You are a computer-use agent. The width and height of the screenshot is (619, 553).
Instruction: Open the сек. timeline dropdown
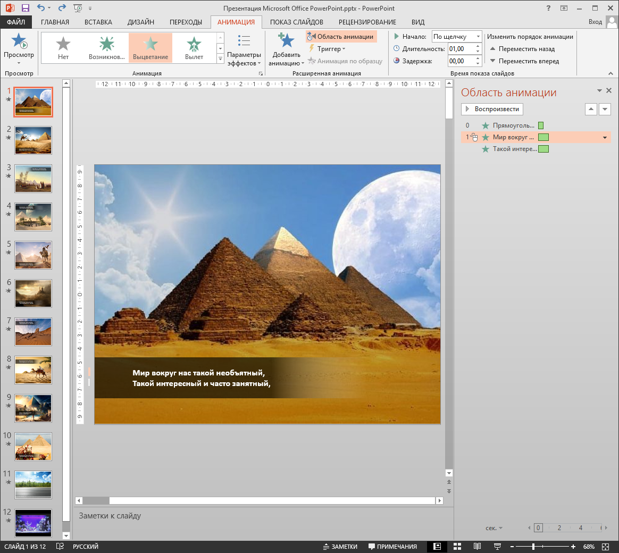494,527
